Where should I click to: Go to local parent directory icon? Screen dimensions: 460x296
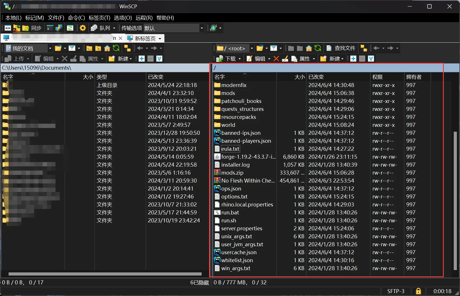[x=89, y=48]
